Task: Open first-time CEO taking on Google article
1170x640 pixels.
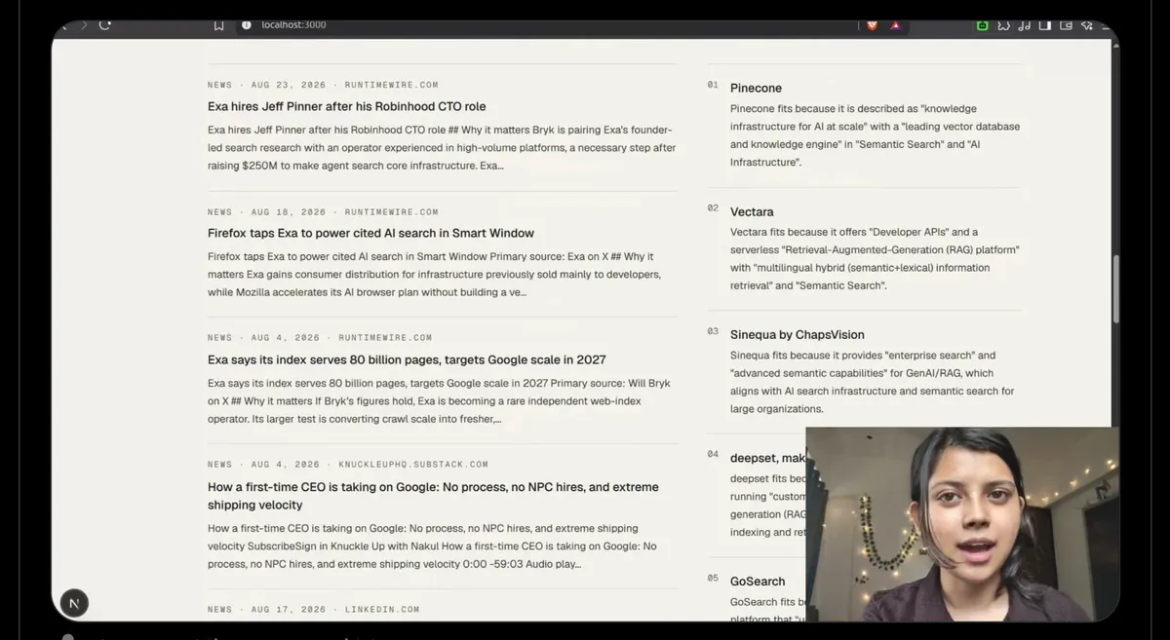Action: (x=433, y=496)
